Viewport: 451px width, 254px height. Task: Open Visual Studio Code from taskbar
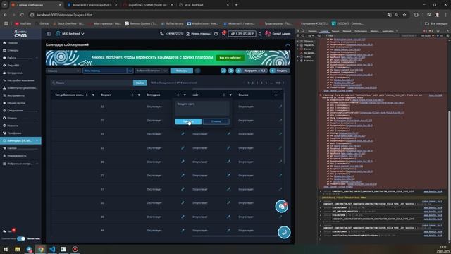[x=52, y=249]
